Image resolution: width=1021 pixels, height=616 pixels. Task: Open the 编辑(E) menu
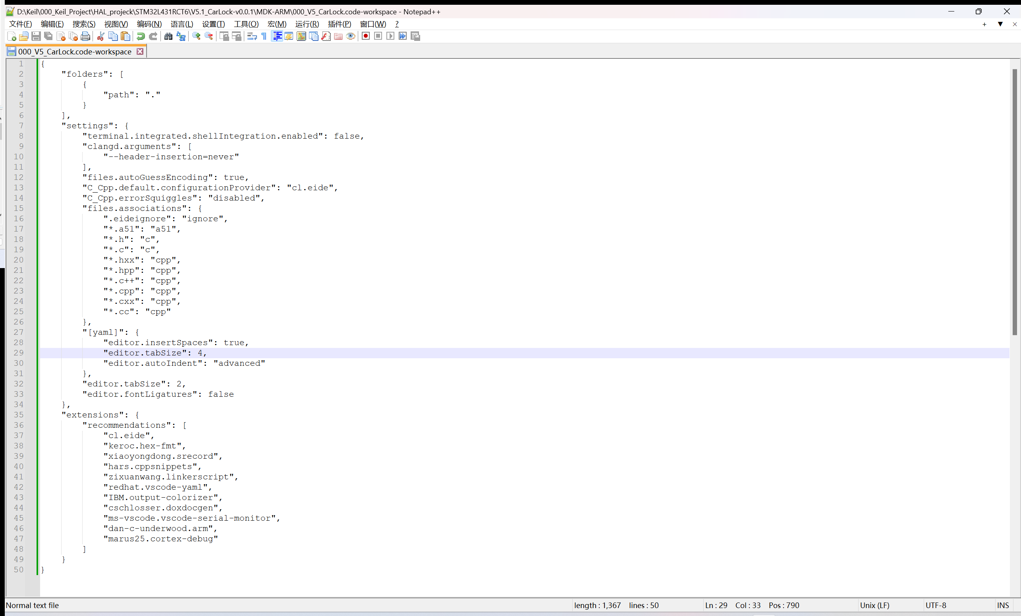point(52,24)
